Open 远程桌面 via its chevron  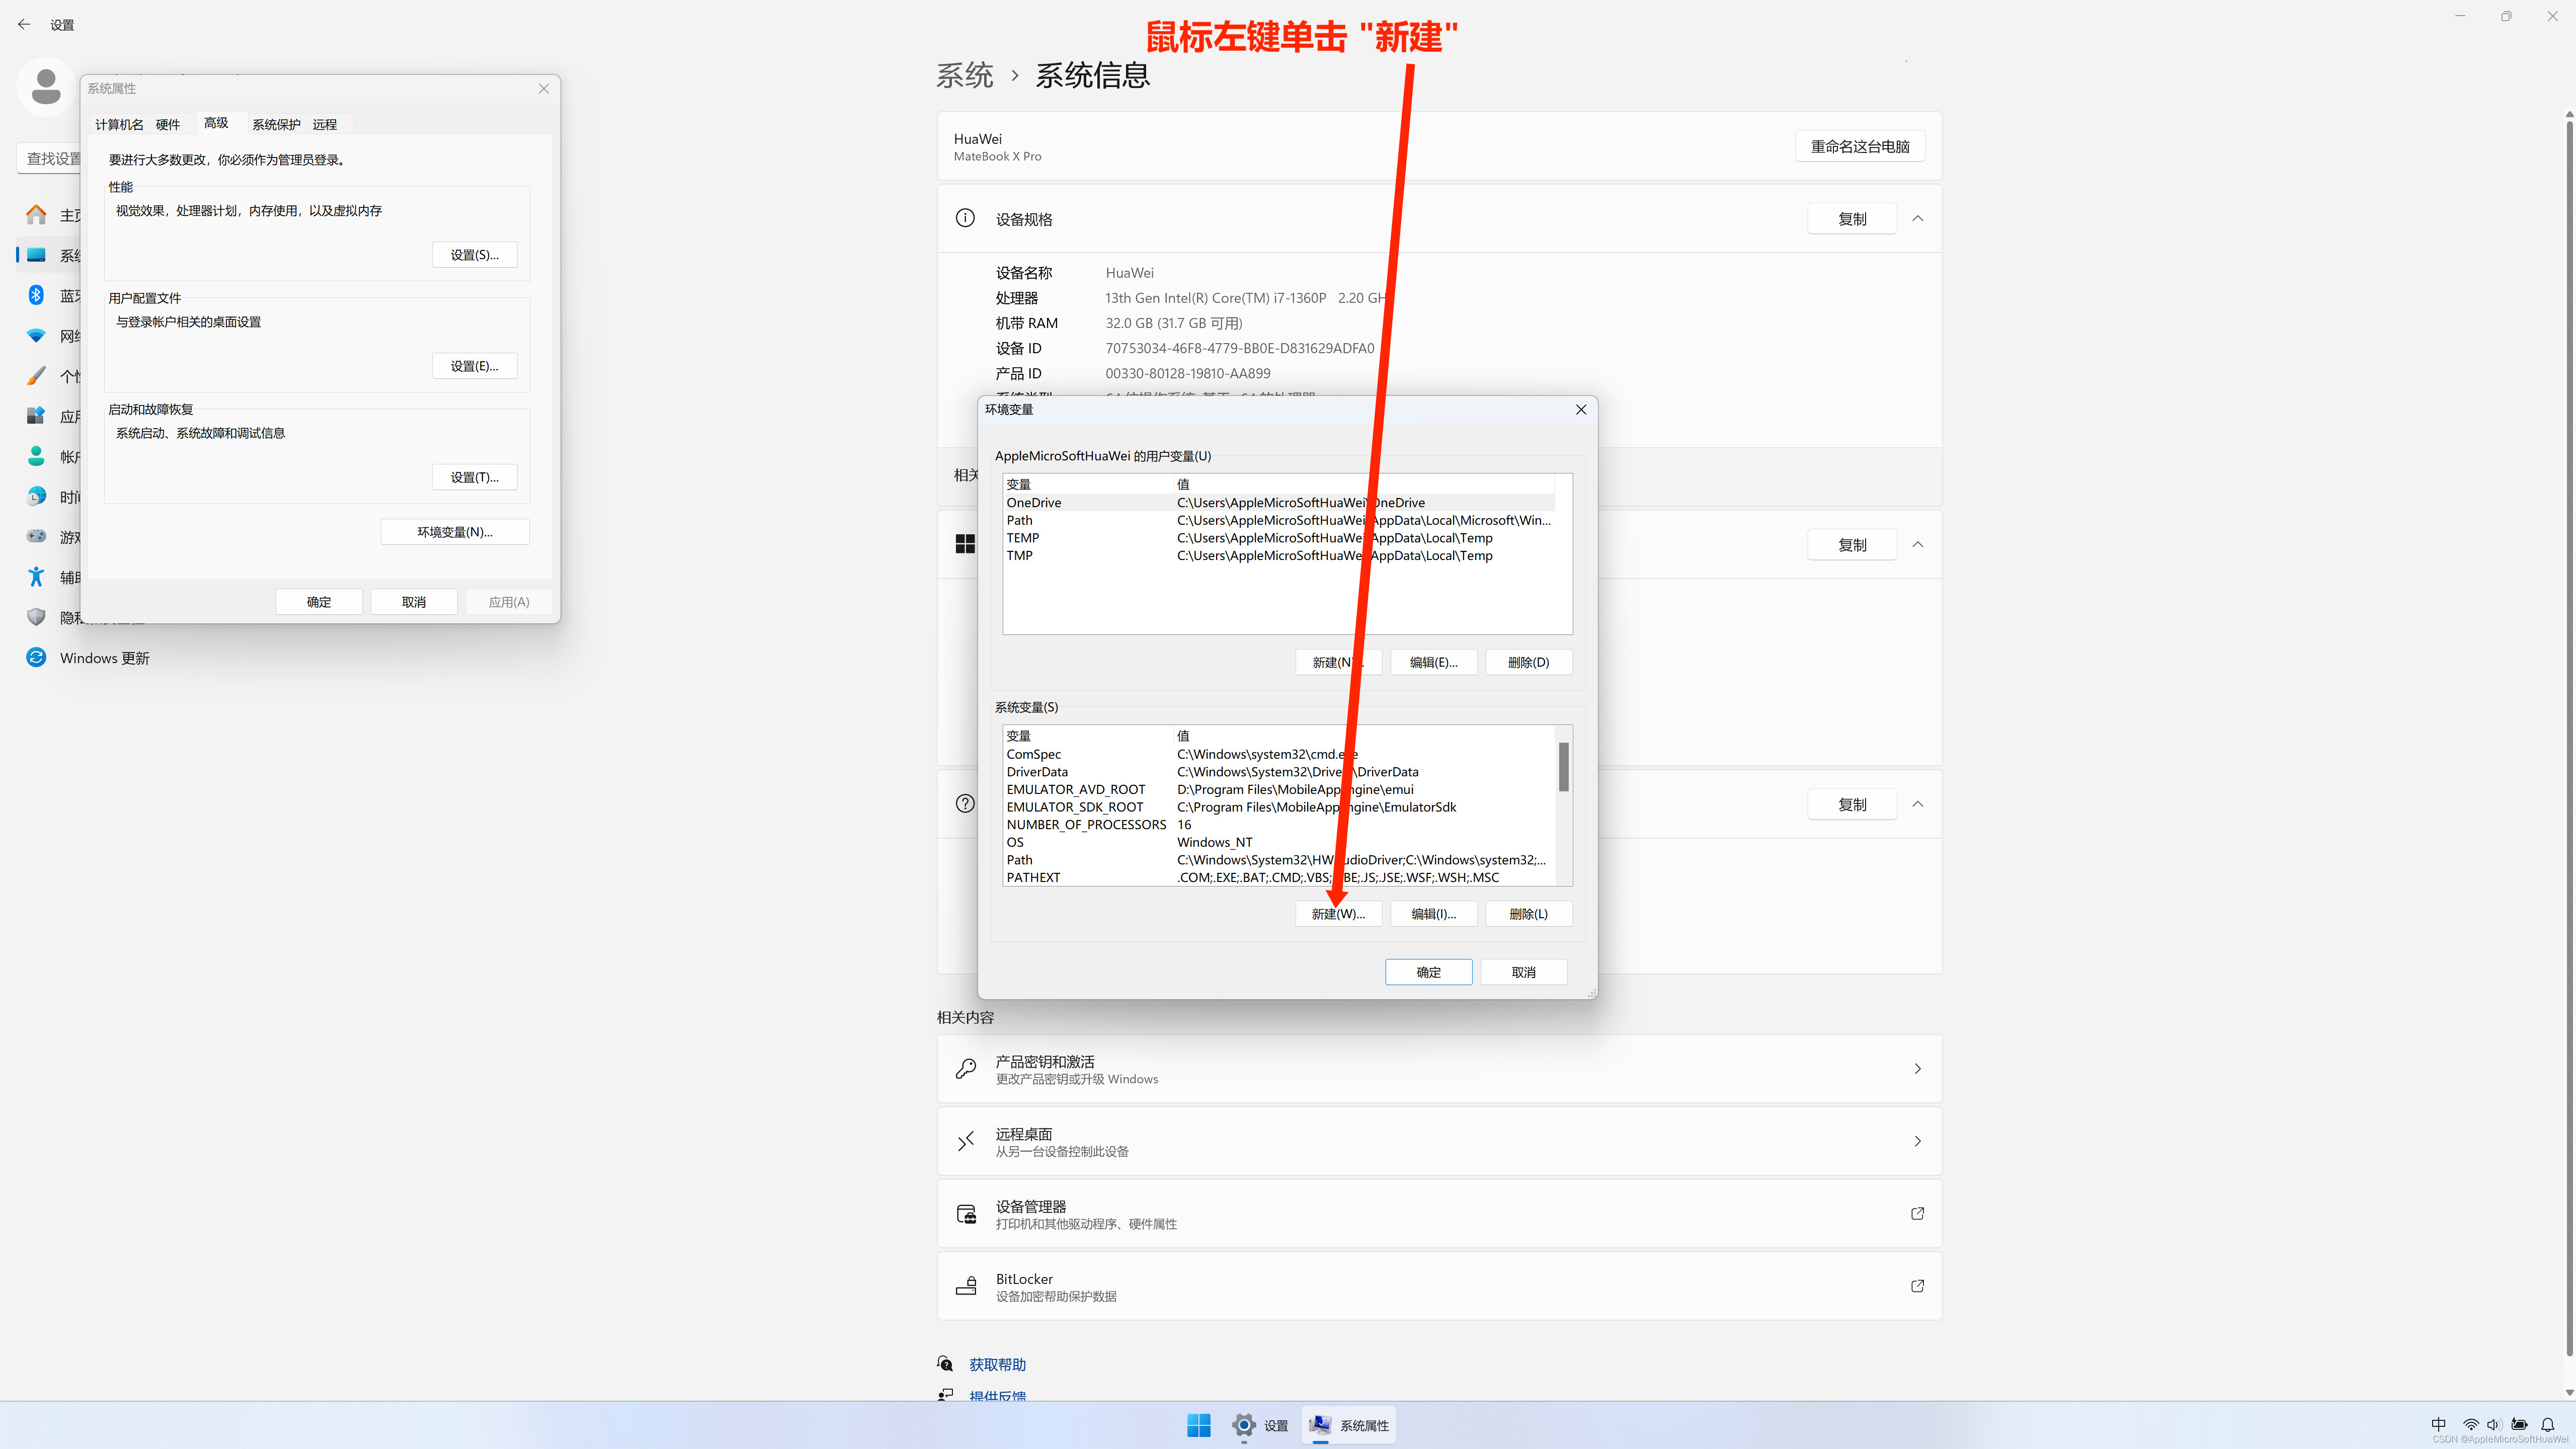[1917, 1140]
